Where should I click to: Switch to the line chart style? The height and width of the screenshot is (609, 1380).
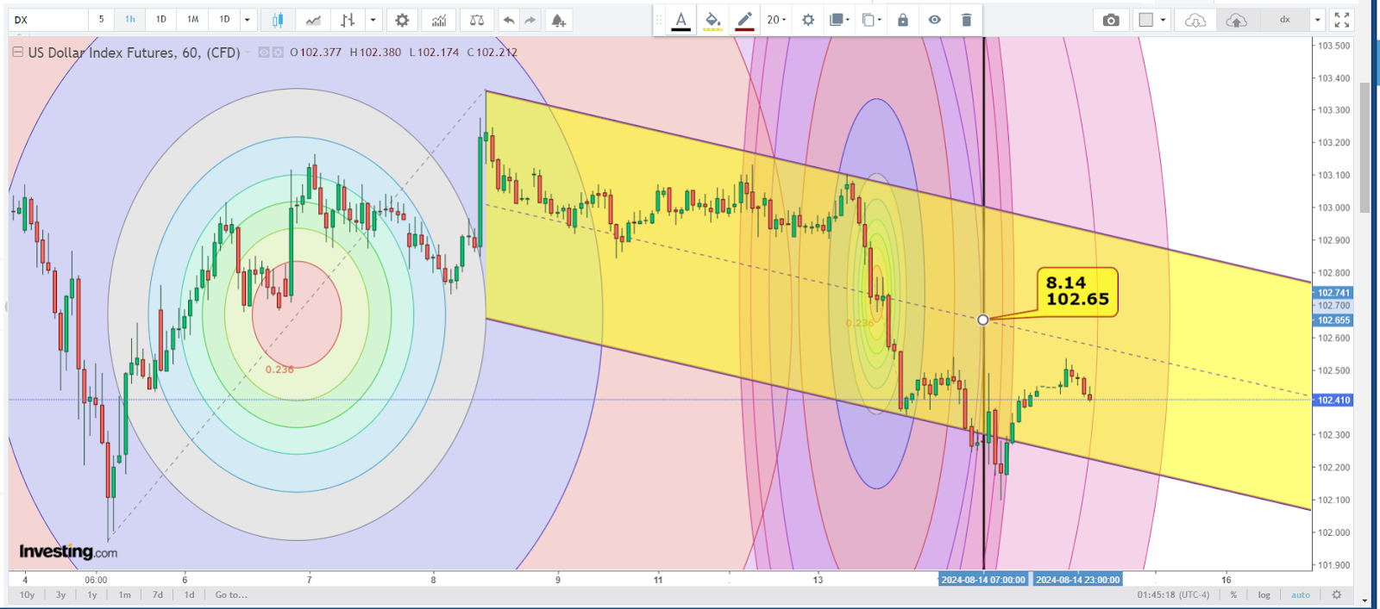pyautogui.click(x=314, y=20)
